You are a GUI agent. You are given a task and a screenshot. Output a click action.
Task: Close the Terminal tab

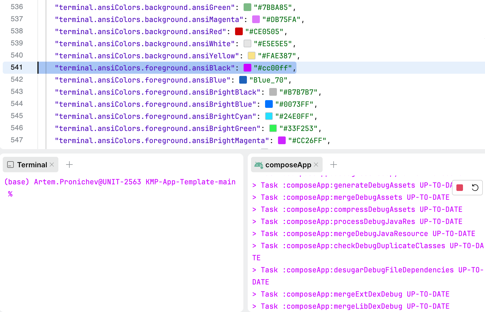52,165
